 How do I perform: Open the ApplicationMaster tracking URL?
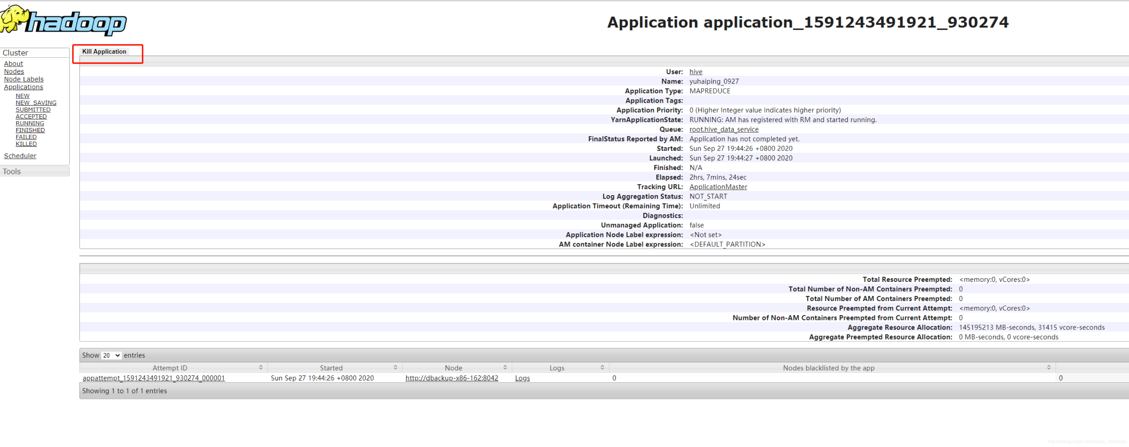(x=718, y=187)
